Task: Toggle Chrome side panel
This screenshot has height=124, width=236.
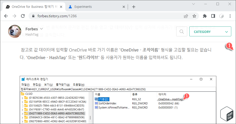Action: (213, 16)
